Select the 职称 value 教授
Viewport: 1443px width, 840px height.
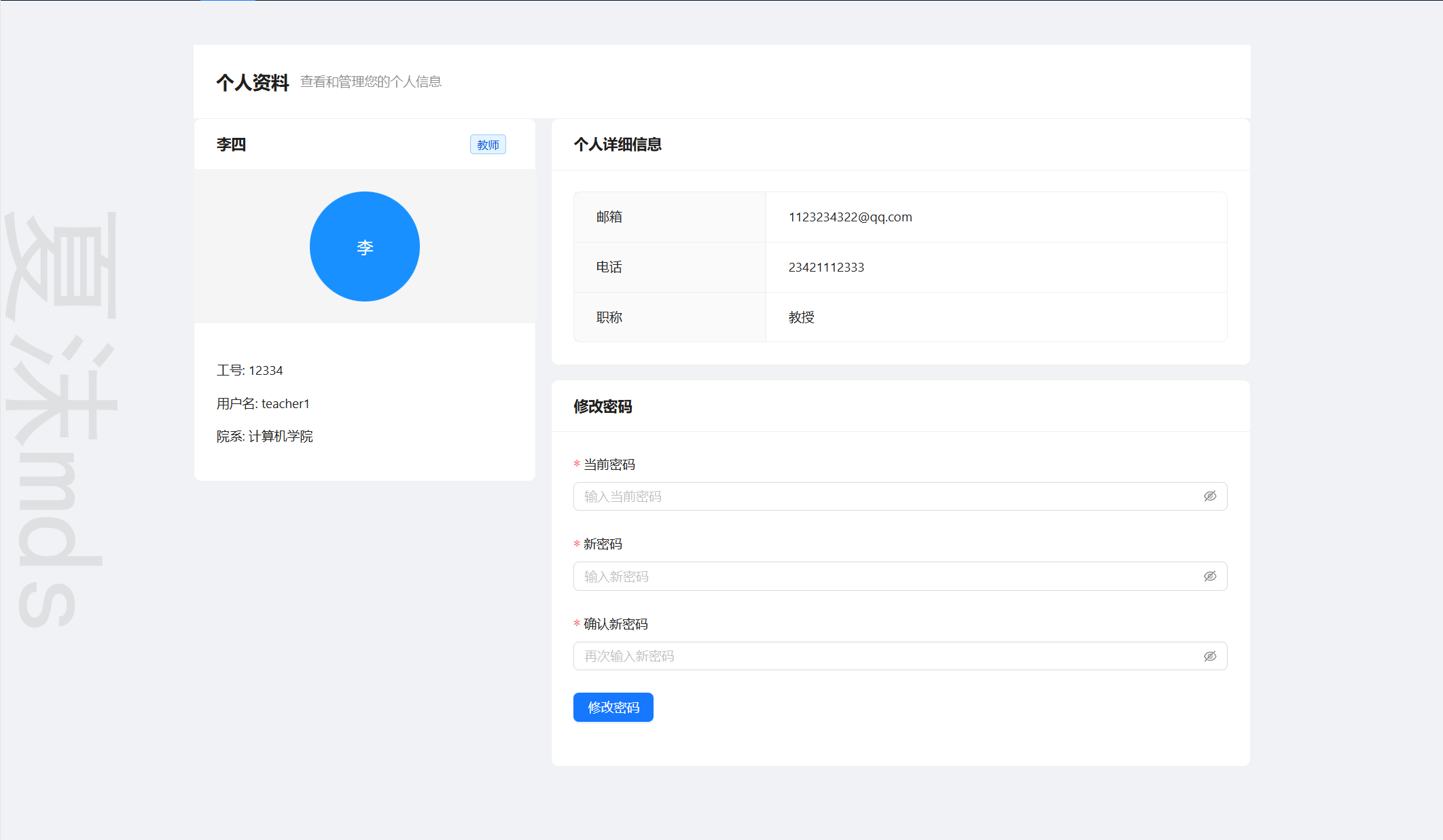point(802,318)
